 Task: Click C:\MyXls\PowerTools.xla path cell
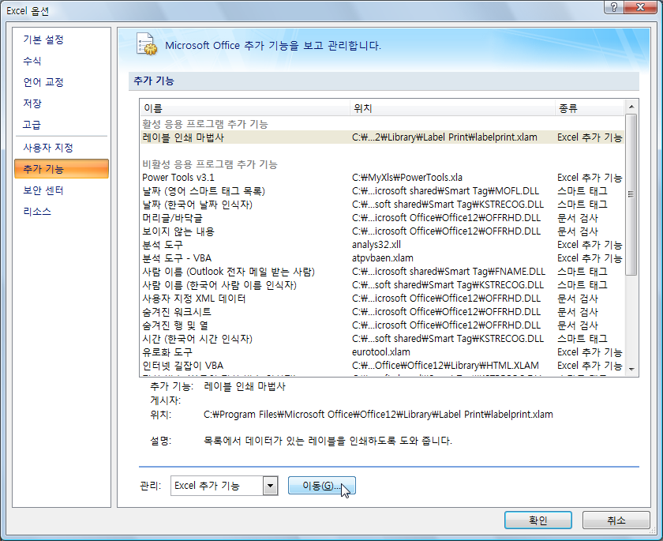407,178
